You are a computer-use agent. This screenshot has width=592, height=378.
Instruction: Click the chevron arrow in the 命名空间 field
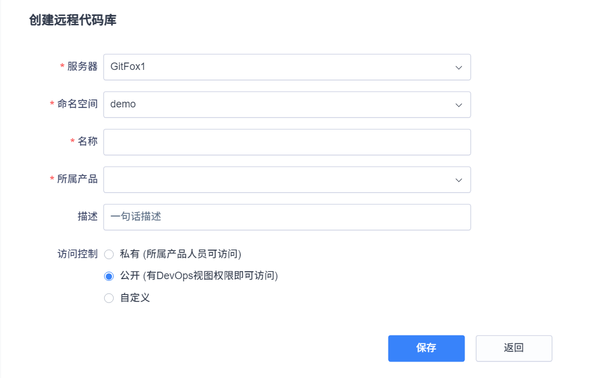[458, 105]
